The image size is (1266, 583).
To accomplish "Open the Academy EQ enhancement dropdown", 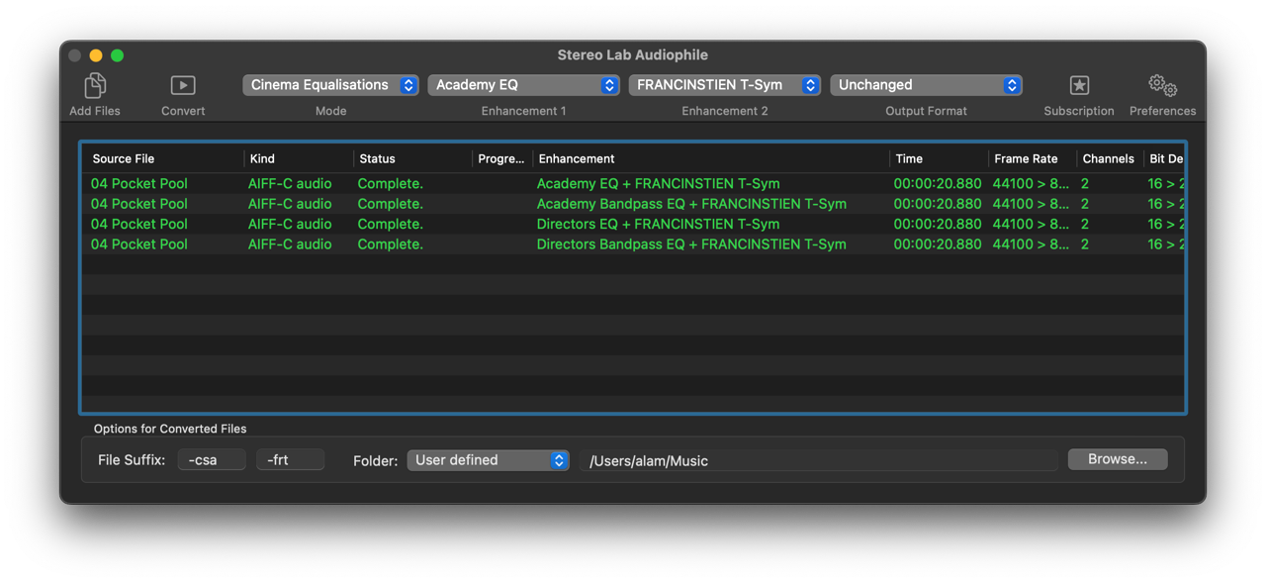I will tap(523, 85).
